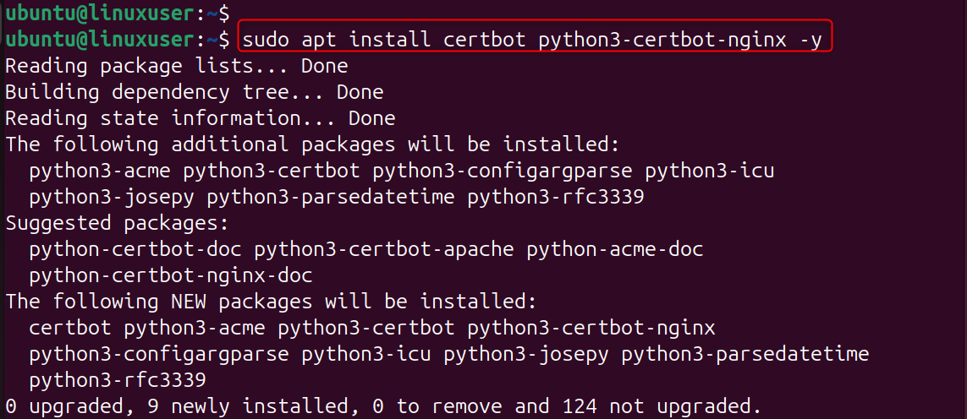Click the 'Suggested packages:' heading

[117, 223]
